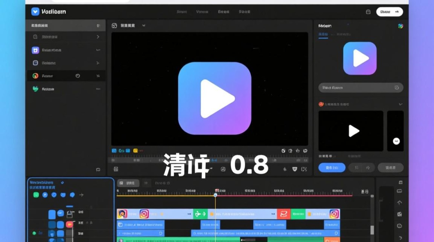434x242 pixels.
Task: Click the gray pill button at right panel bottom
Action: [390, 167]
